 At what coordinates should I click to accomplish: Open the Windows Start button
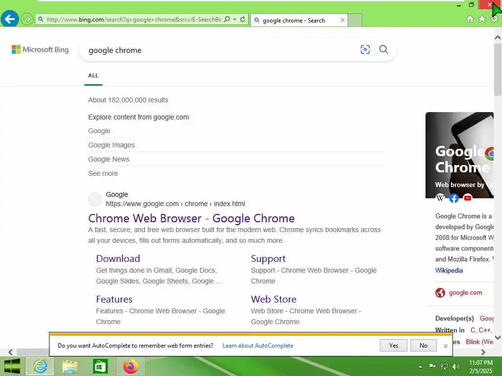coord(12,366)
